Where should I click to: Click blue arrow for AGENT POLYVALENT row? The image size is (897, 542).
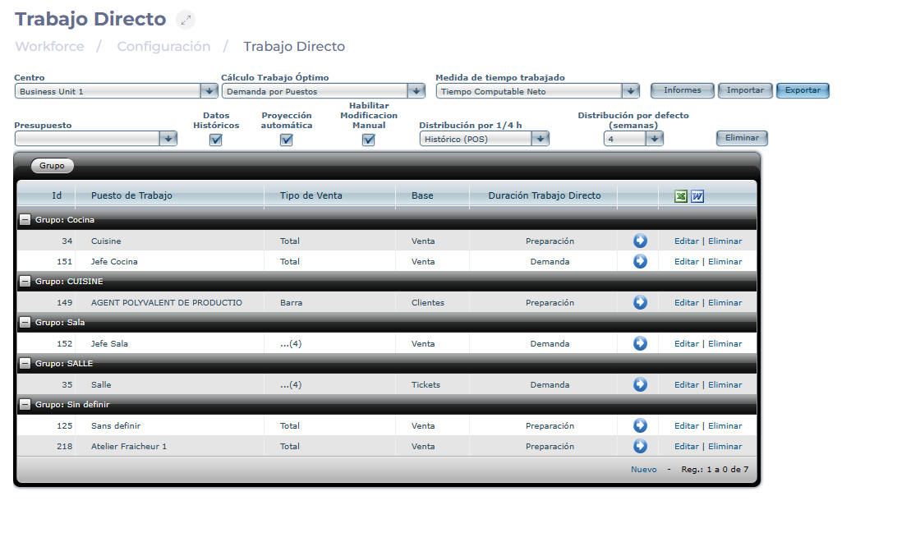tap(640, 302)
